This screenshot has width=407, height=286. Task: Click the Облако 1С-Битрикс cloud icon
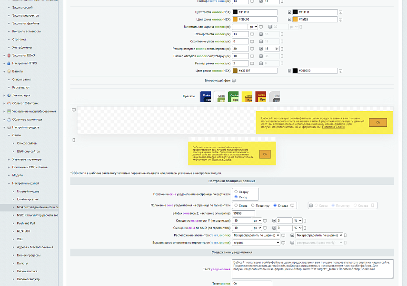pyautogui.click(x=9, y=103)
